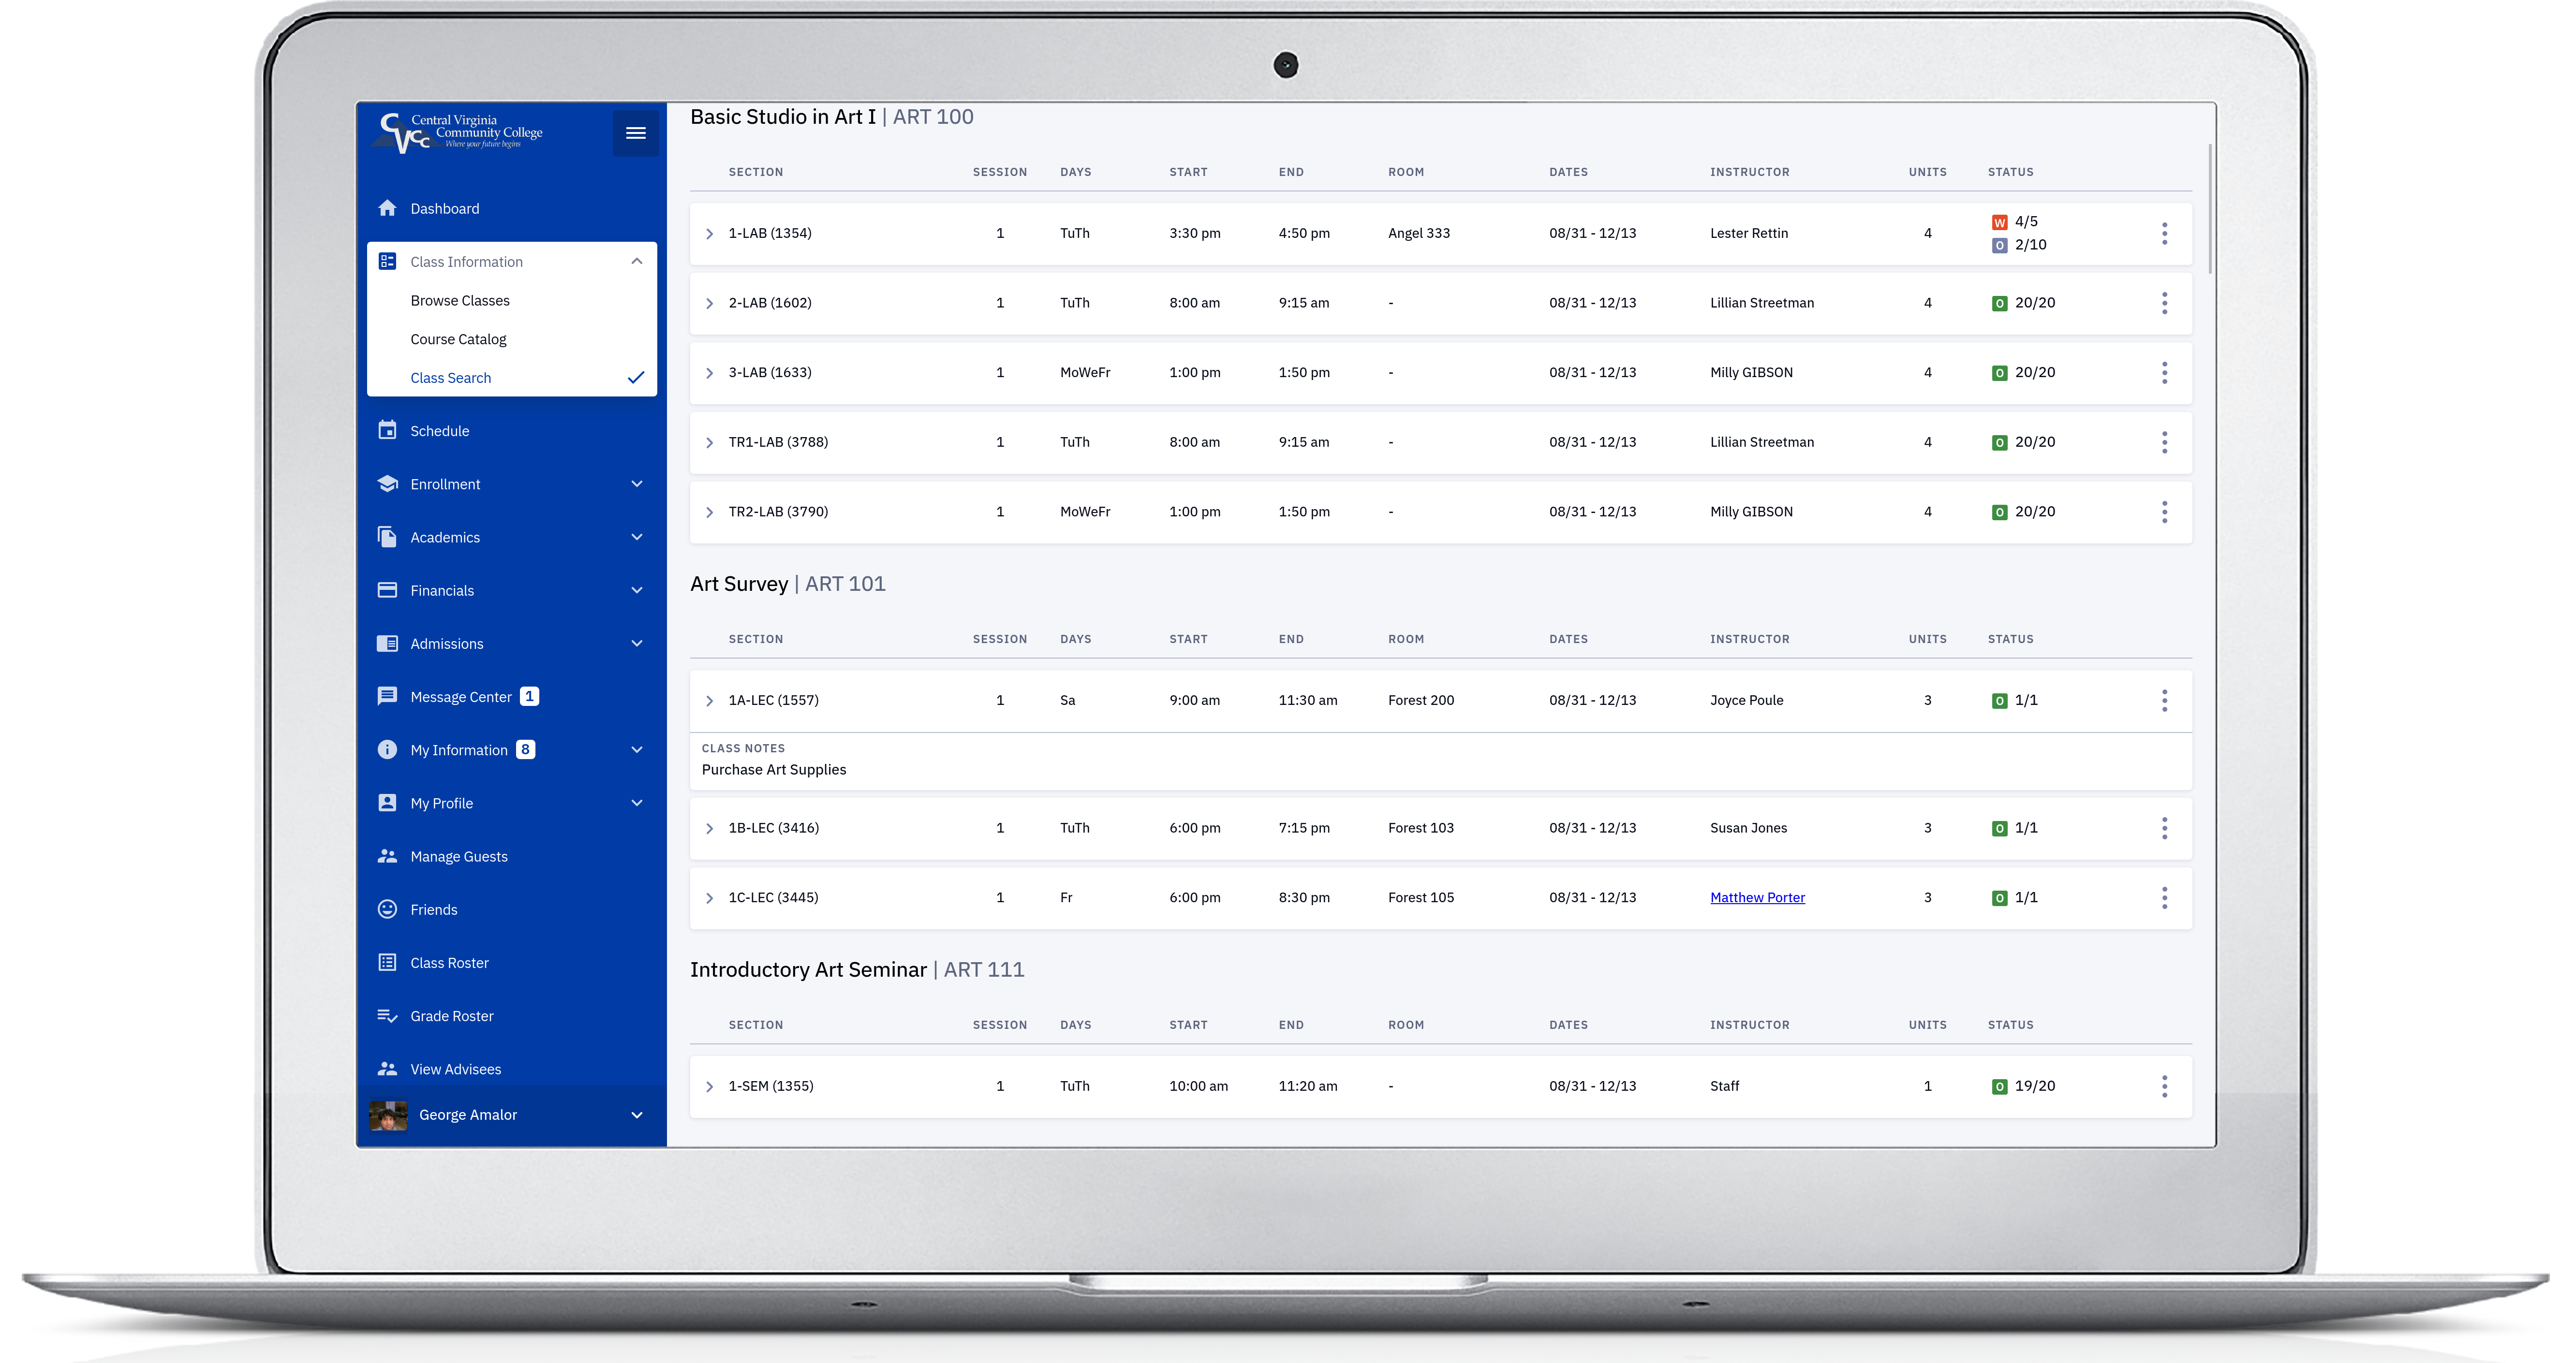
Task: Click the Enrollment graduation cap icon
Action: click(387, 483)
